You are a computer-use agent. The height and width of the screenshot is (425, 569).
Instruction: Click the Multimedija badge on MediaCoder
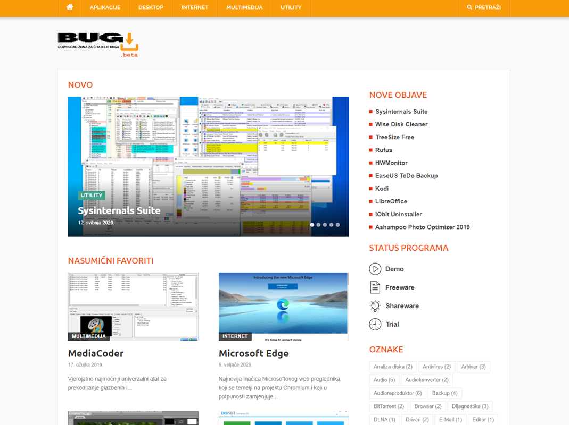(x=89, y=336)
